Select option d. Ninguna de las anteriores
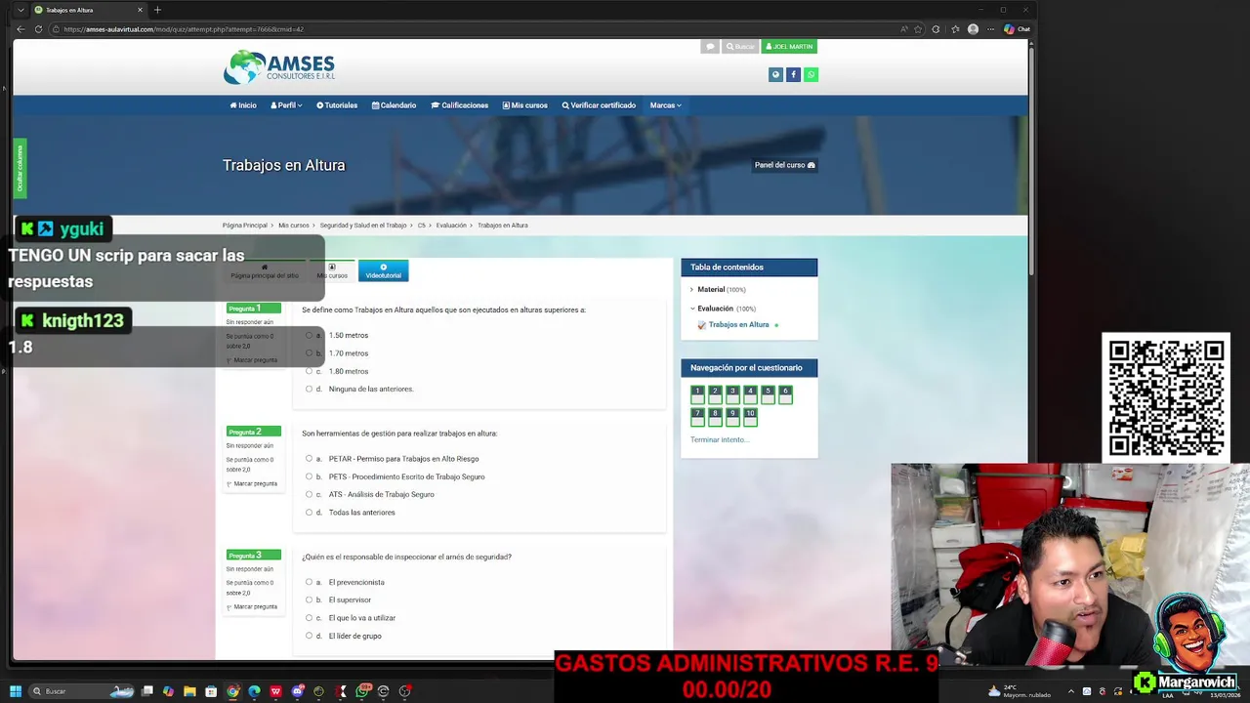Viewport: 1250px width, 703px height. [x=309, y=389]
